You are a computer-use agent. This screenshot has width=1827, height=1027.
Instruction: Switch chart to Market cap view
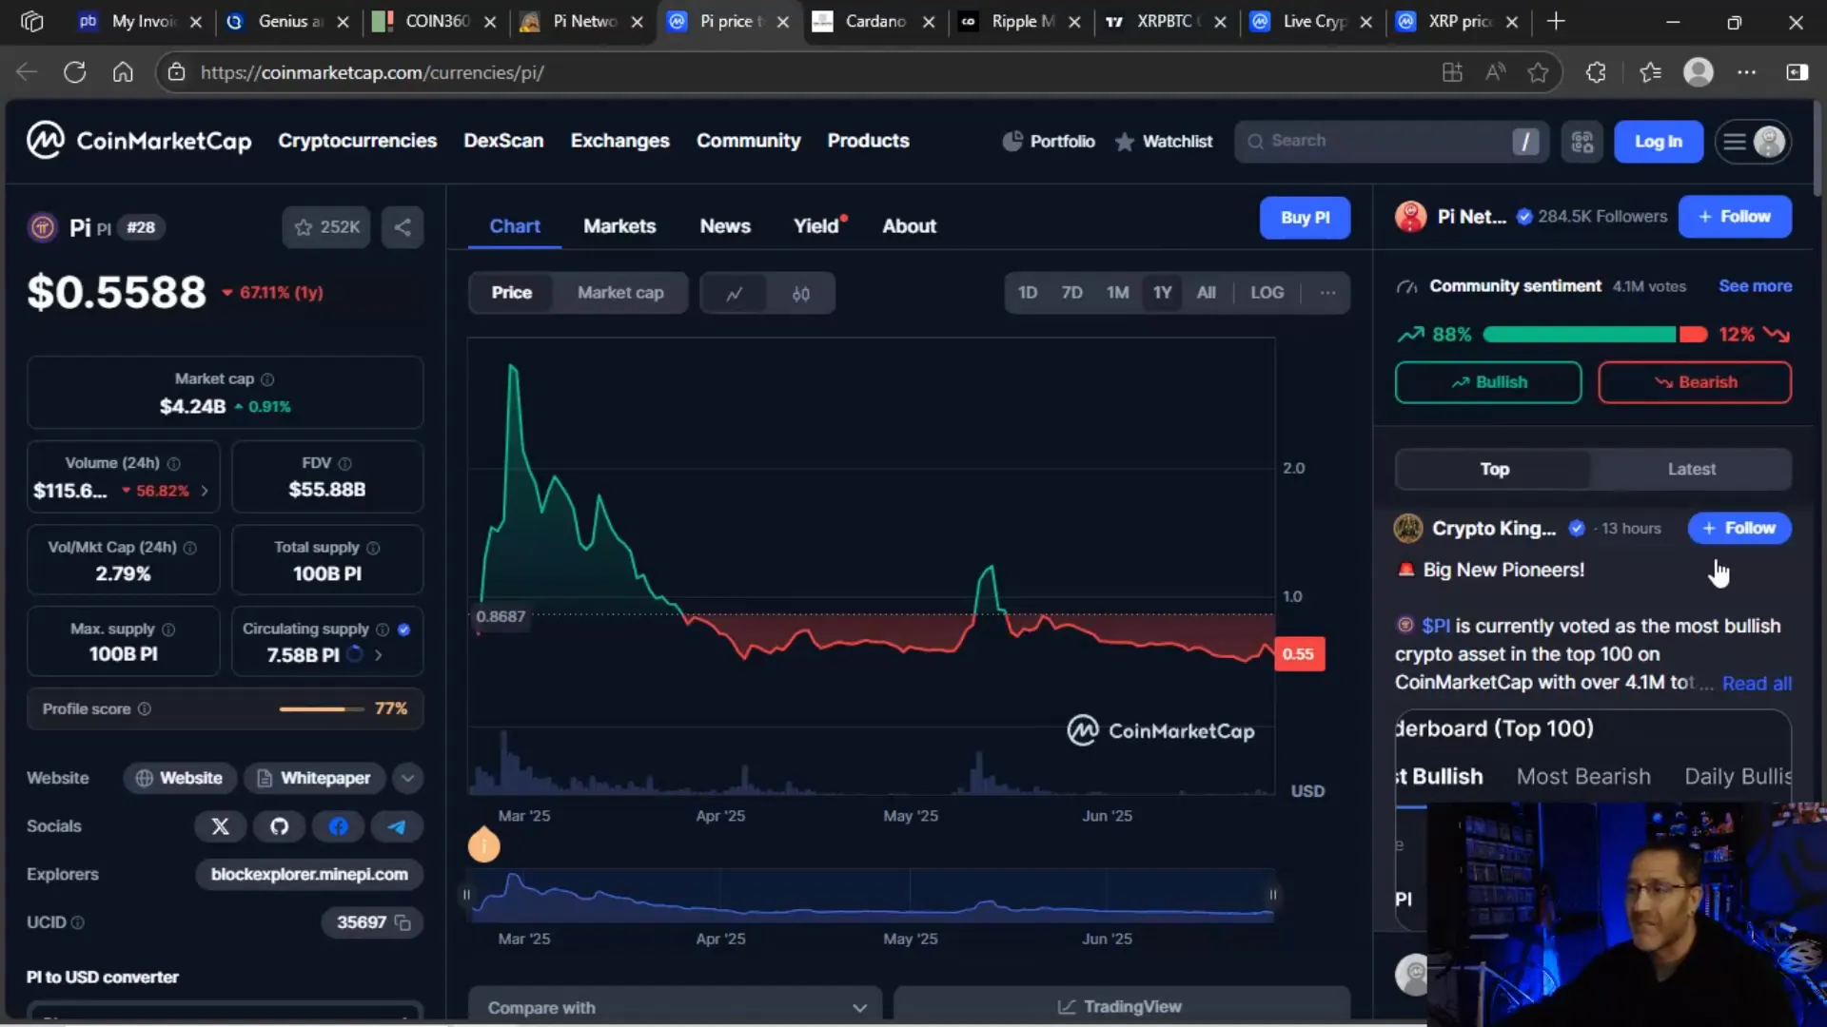coord(620,293)
